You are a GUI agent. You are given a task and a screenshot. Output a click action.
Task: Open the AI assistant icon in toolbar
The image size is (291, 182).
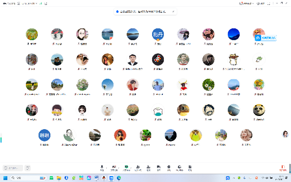[179, 168]
